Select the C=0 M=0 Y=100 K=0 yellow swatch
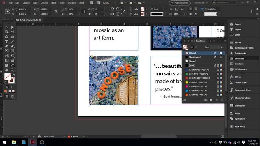Viewport: 260px width, 146px height. pos(204,82)
